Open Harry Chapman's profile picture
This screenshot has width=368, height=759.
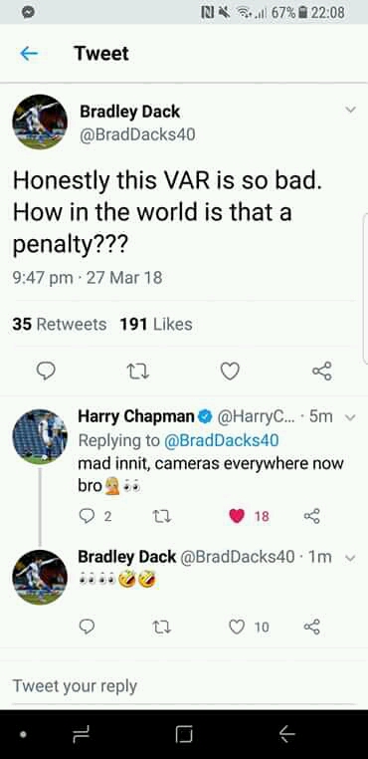point(40,437)
